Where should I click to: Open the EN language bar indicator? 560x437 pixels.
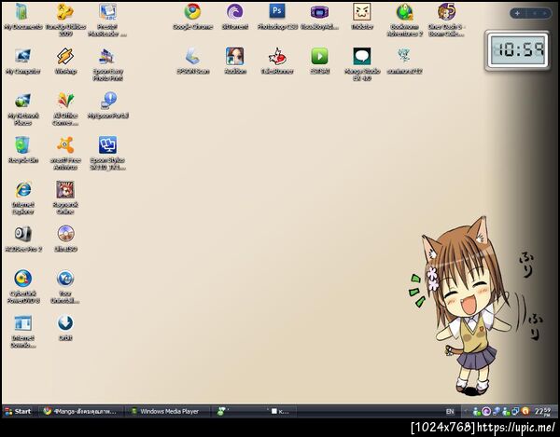[450, 411]
